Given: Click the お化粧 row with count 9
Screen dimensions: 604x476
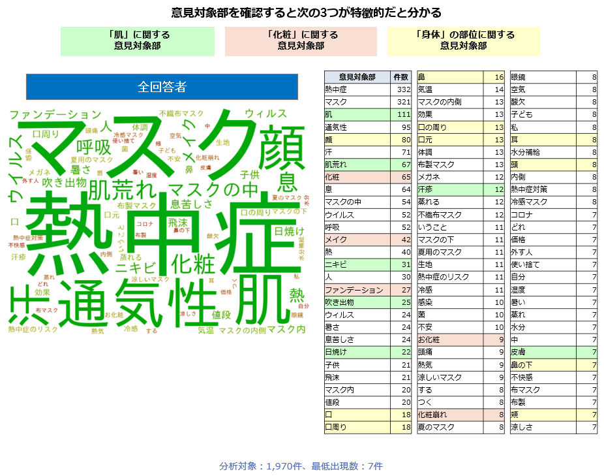Looking at the screenshot, I should coord(449,340).
